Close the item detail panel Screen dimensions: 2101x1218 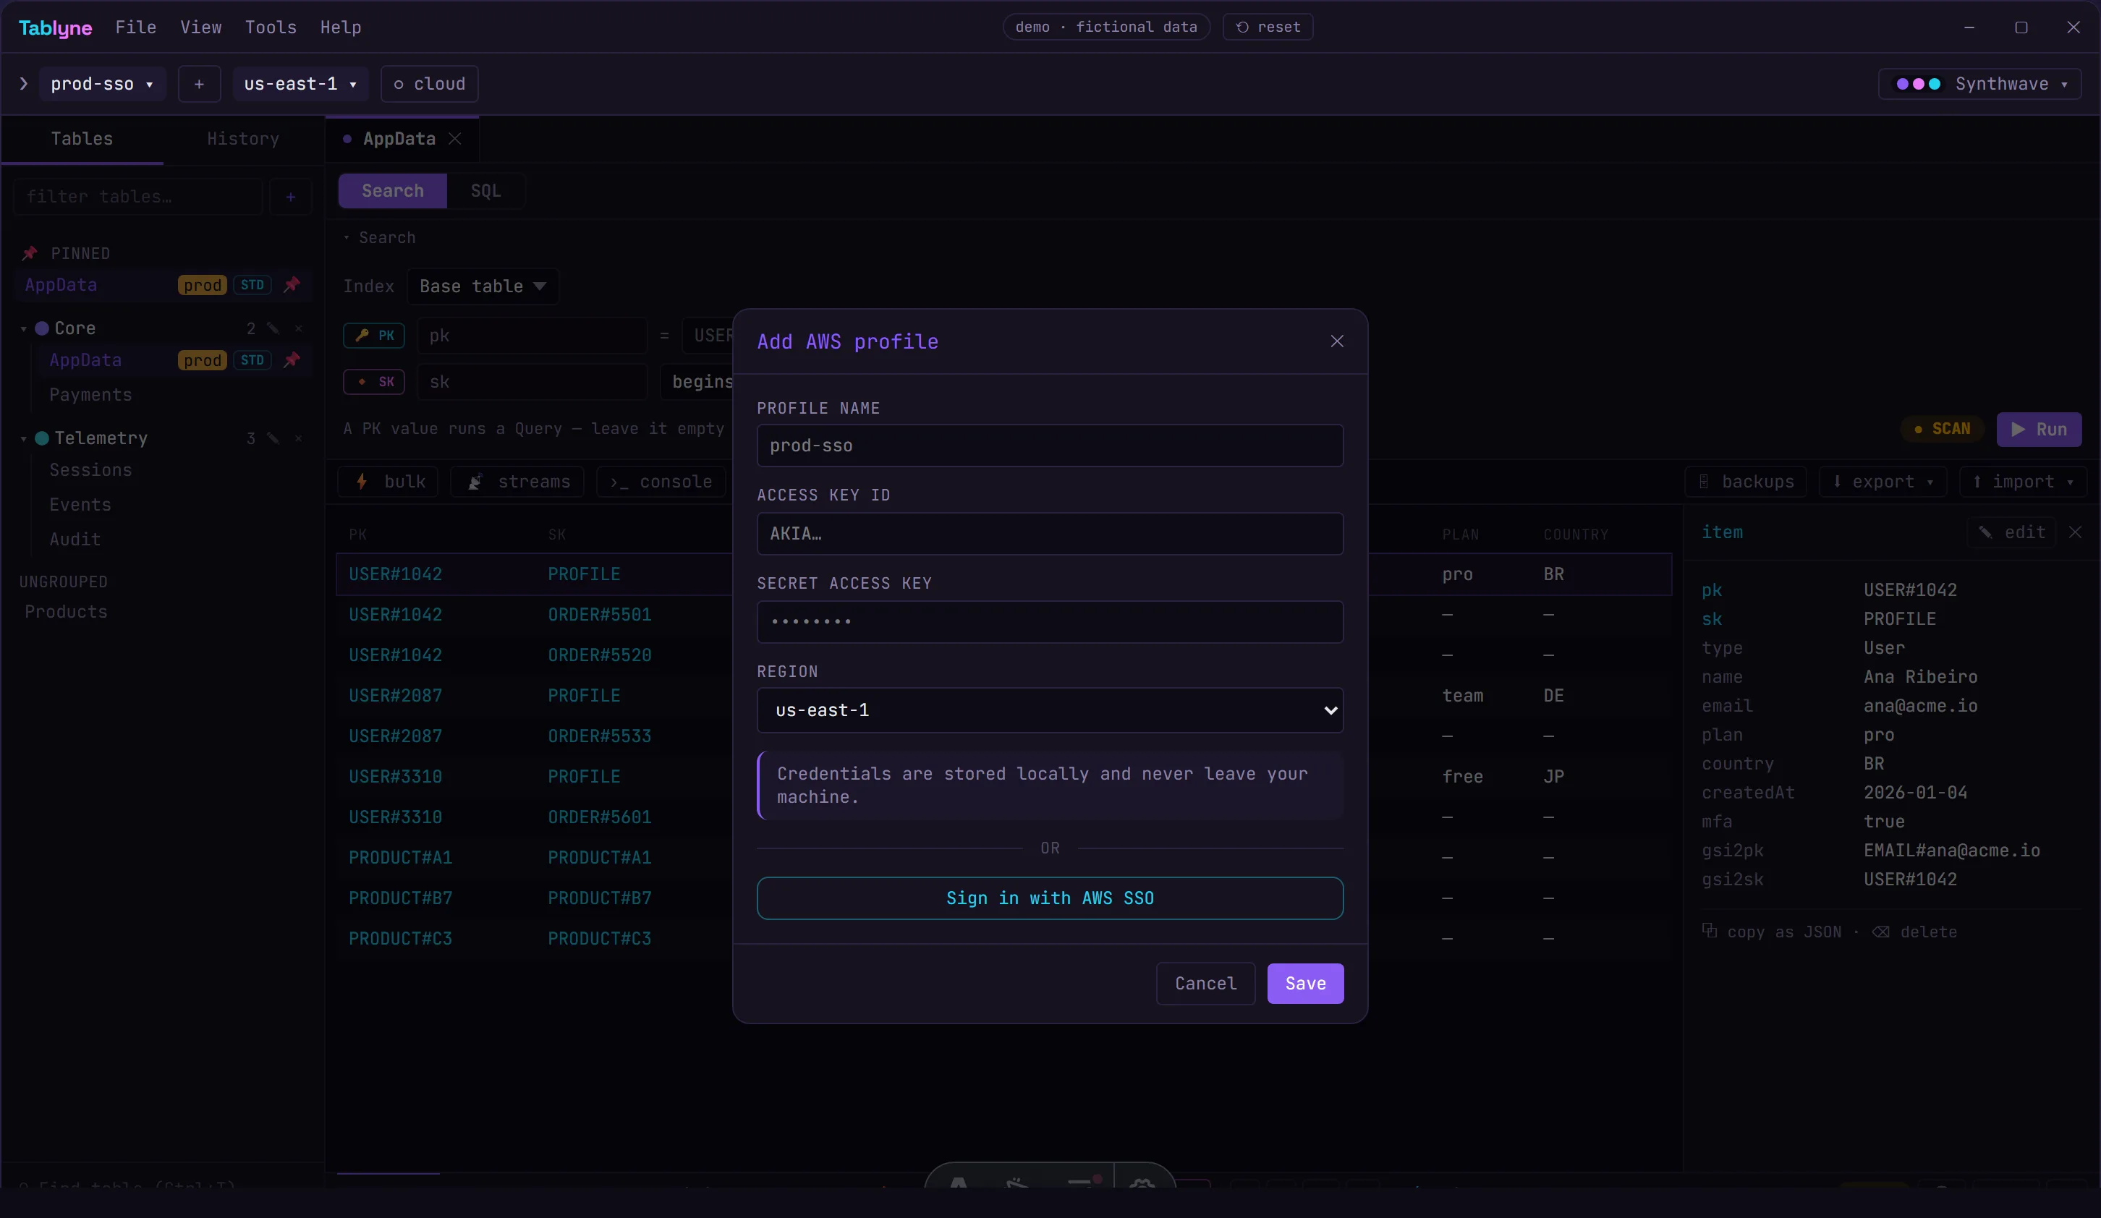pyautogui.click(x=2075, y=532)
